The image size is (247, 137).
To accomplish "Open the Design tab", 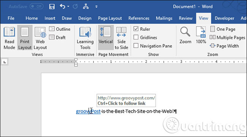I will pos(85,18).
